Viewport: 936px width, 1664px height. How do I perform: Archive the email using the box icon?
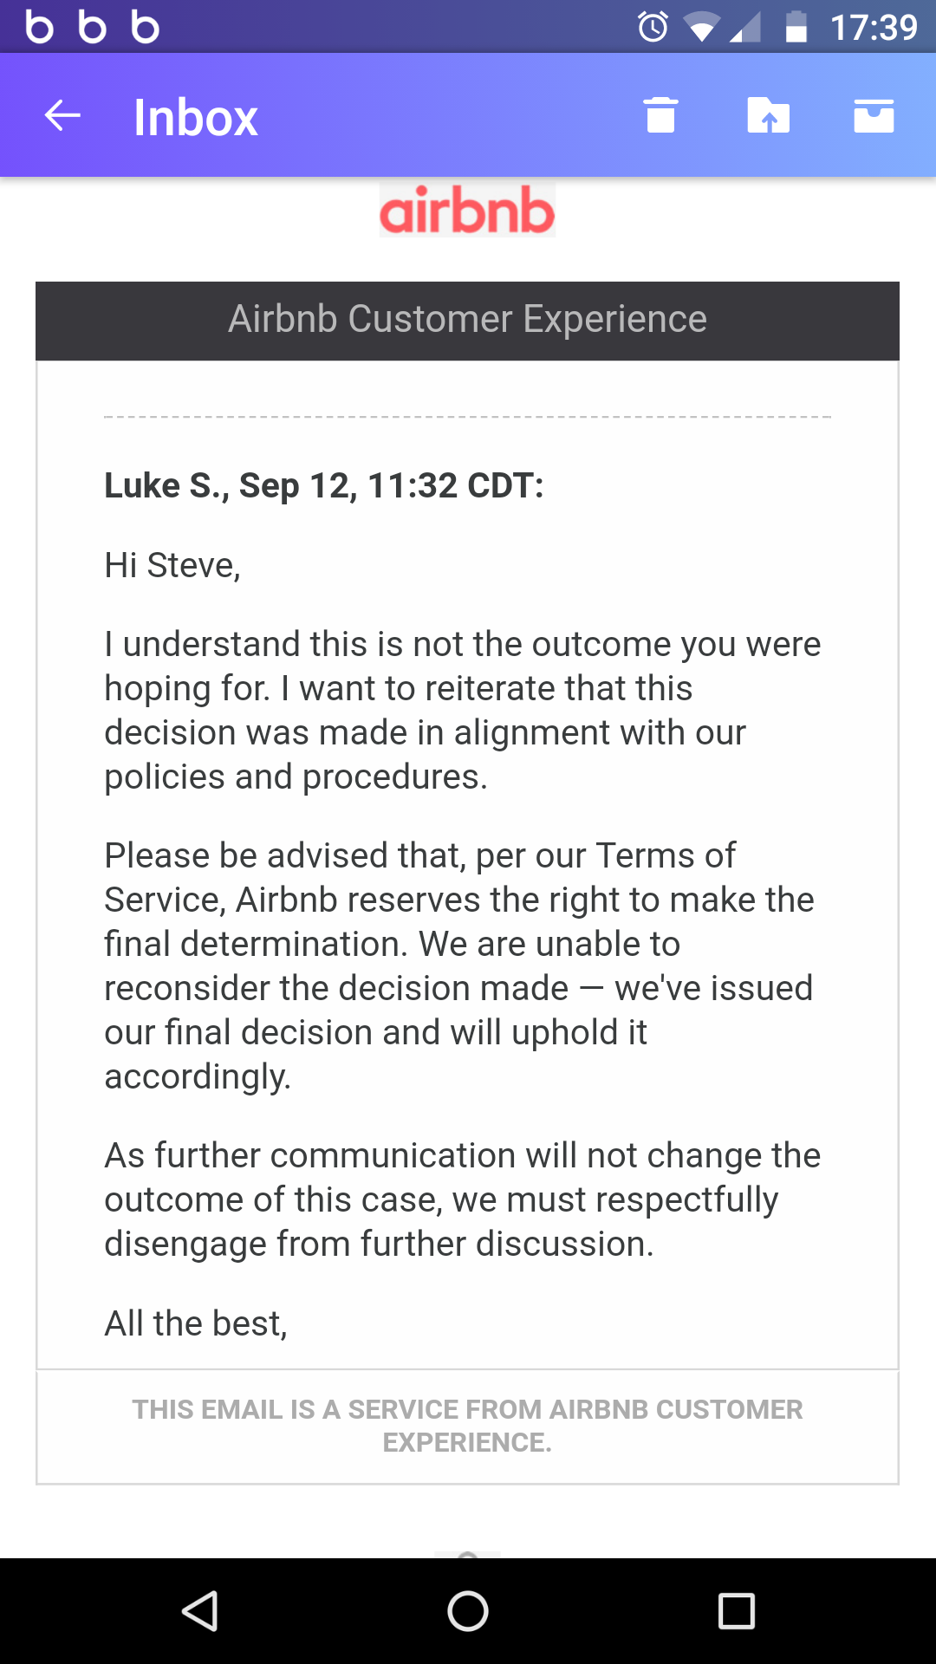point(874,115)
